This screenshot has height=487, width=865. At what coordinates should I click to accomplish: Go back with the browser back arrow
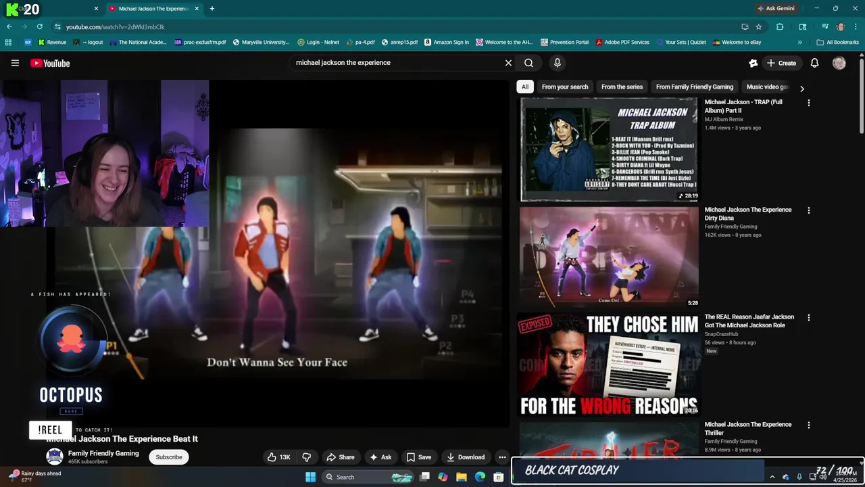[9, 27]
